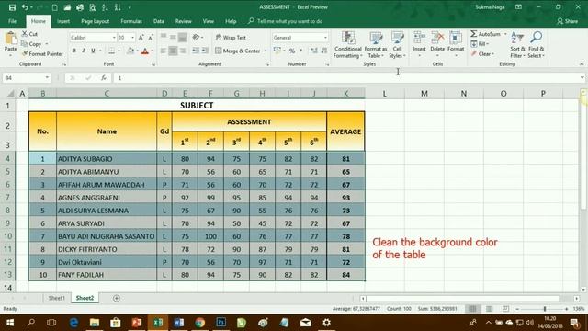Click the Increase Indent icon

pyautogui.click(x=205, y=51)
